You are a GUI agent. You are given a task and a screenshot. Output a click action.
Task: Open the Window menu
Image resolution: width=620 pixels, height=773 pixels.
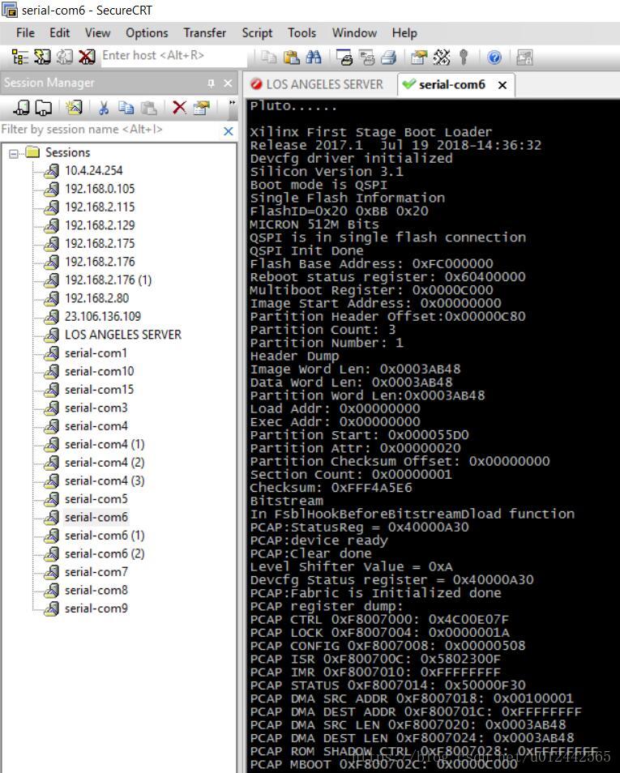[x=355, y=33]
